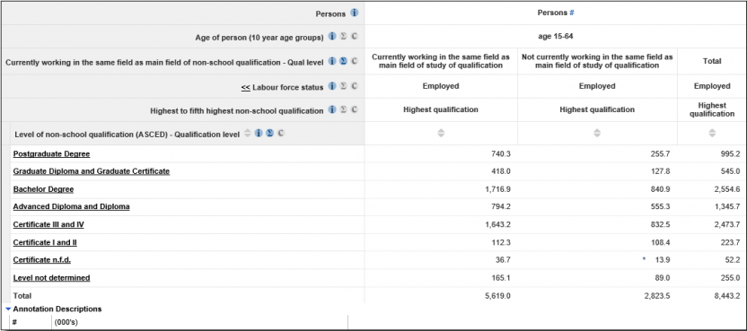Collapse the Annotation Descriptions section
The image size is (747, 331).
point(9,309)
